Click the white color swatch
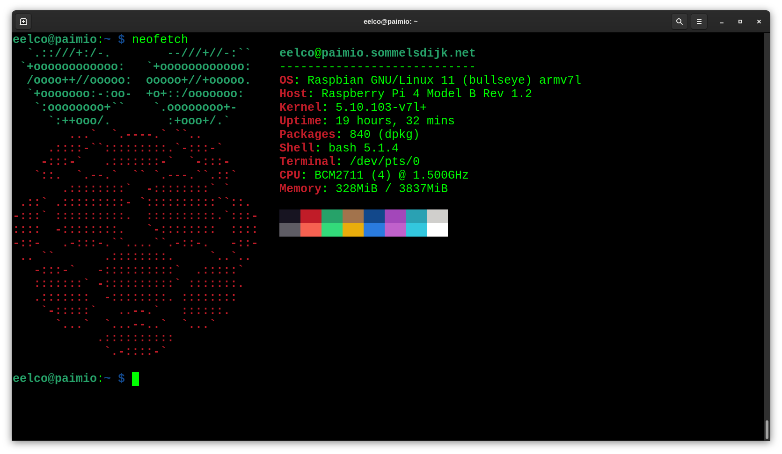 tap(437, 230)
